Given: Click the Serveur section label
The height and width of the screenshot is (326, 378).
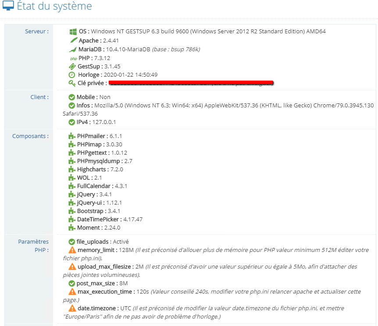Looking at the screenshot, I should (x=37, y=31).
